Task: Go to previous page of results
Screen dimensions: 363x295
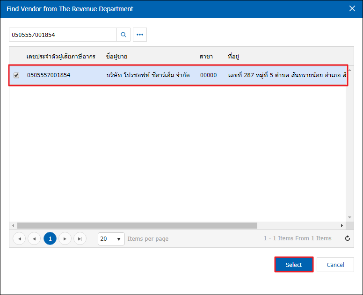Action: pos(34,238)
